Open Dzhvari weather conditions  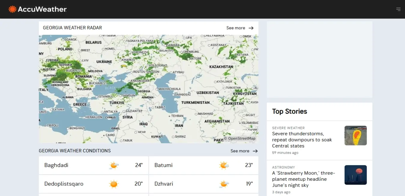click(204, 184)
